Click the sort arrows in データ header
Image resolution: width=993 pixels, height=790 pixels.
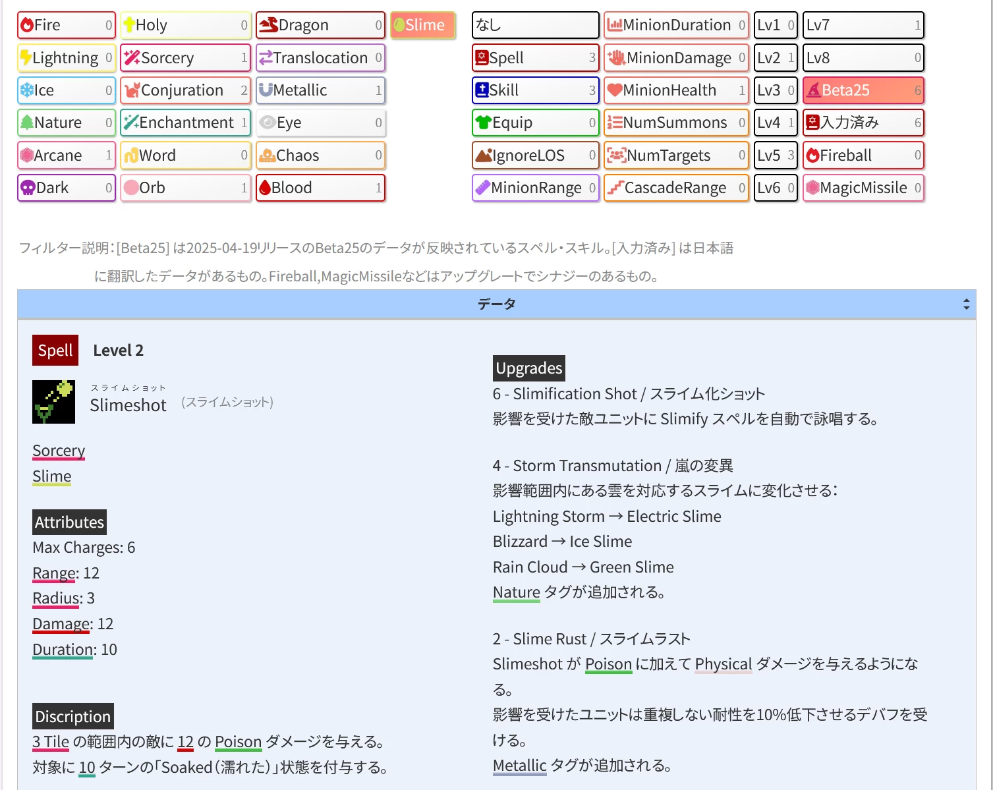pyautogui.click(x=966, y=304)
